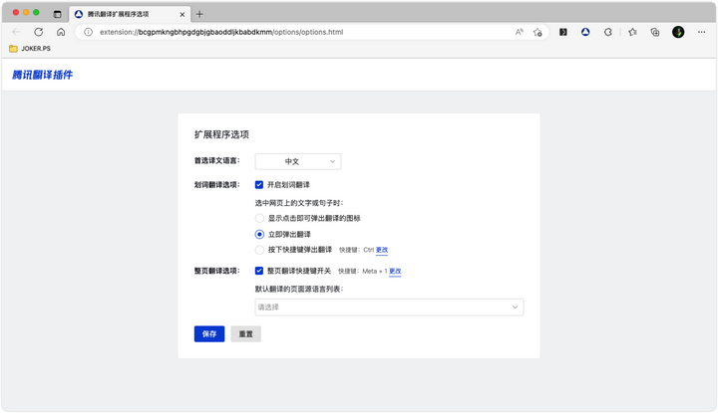The width and height of the screenshot is (718, 413).
Task: Click the 选中网页上的文字或句子时 text
Action: [299, 203]
